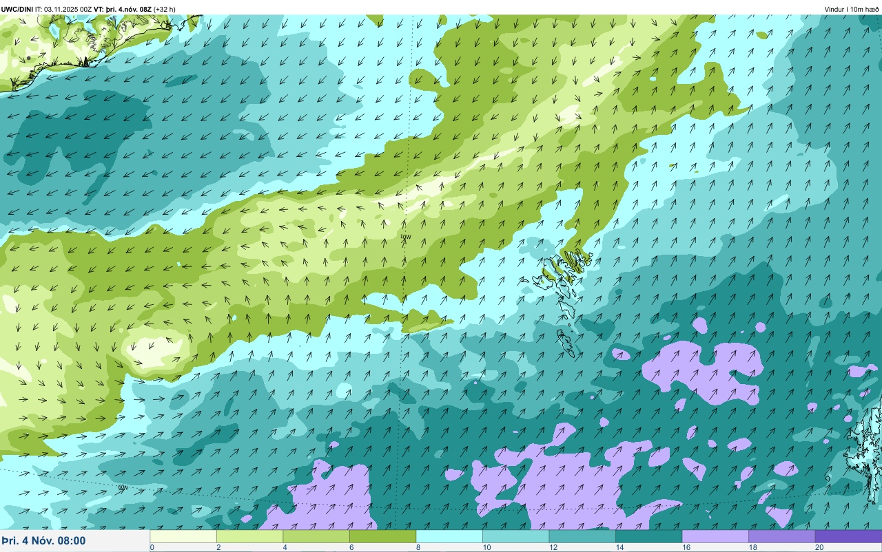Click the '60N' latitude label on map
The height and width of the screenshot is (552, 882).
tap(123, 487)
